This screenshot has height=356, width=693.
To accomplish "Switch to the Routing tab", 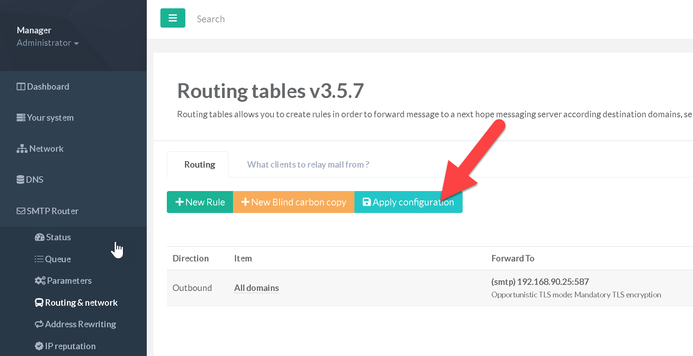I will [199, 165].
